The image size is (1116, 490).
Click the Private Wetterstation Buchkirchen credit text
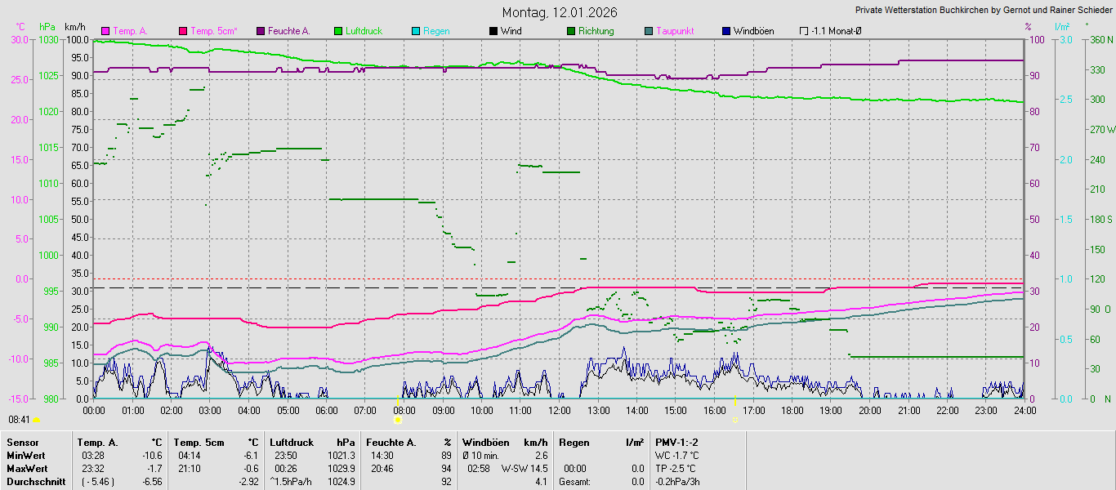(x=983, y=10)
